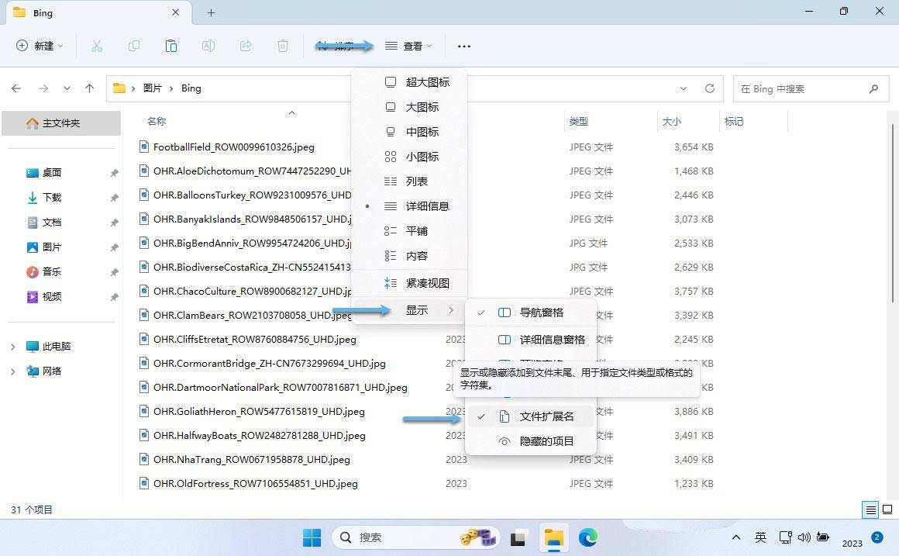Open the Edge browser from the taskbar
The height and width of the screenshot is (556, 899).
(x=588, y=537)
